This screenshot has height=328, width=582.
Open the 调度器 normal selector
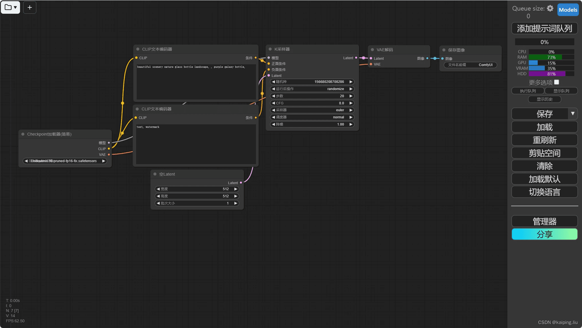(x=312, y=117)
